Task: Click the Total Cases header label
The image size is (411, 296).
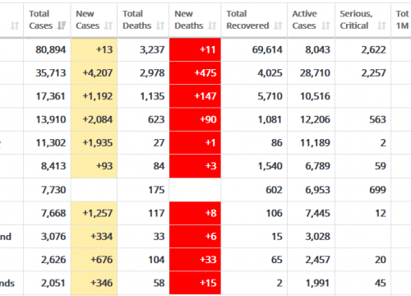Action: coord(41,20)
